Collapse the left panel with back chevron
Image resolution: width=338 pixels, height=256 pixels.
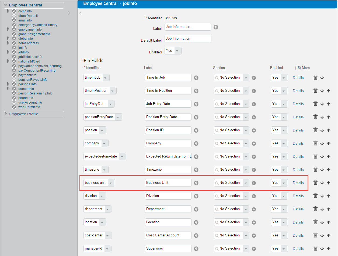[80, 13]
